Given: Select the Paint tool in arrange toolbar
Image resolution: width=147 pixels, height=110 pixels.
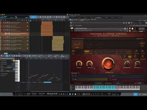Looking at the screenshot, I should pos(43,17).
